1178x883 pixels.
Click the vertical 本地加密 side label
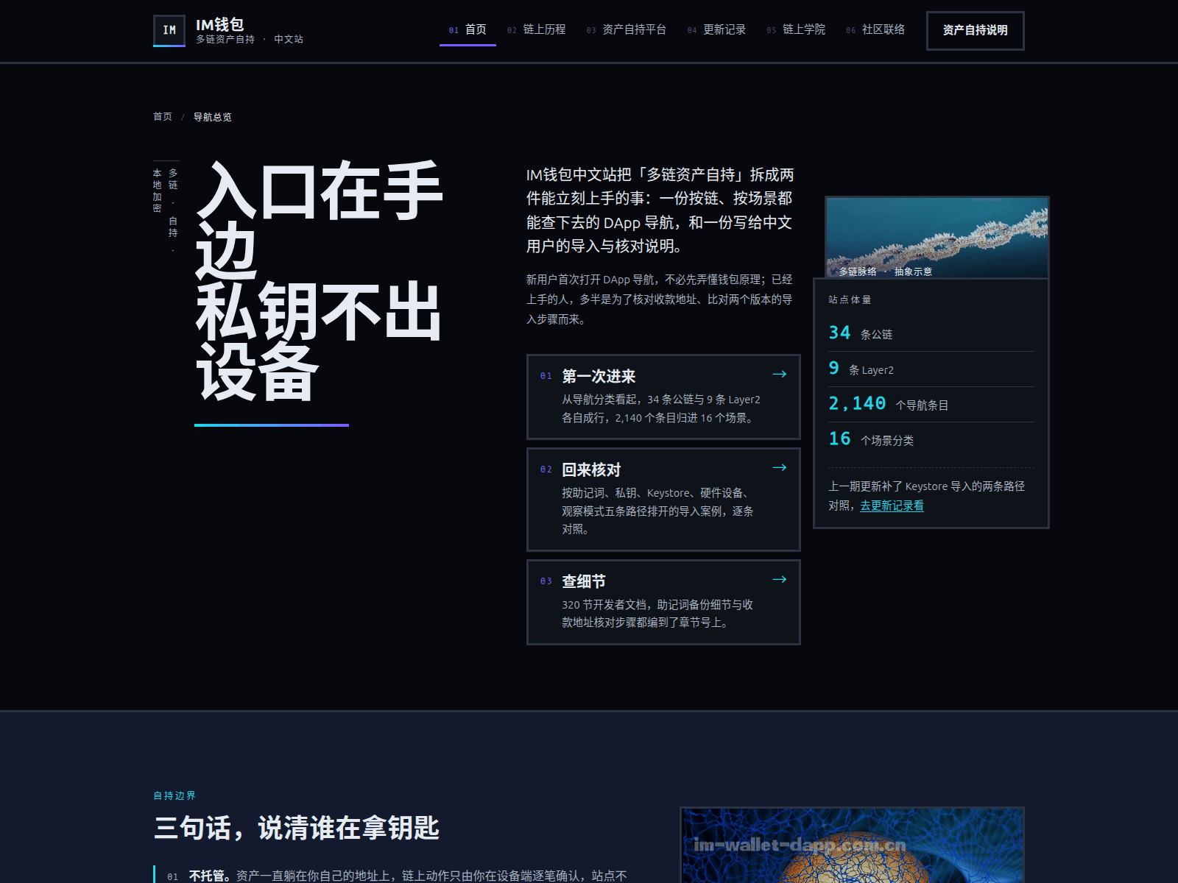point(157,191)
